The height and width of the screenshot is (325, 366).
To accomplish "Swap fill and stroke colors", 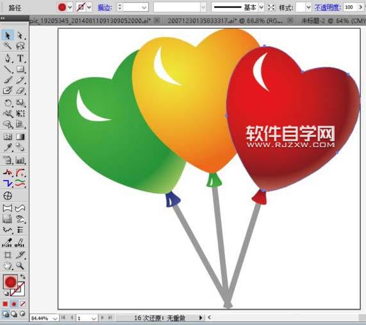I will [x=22, y=276].
